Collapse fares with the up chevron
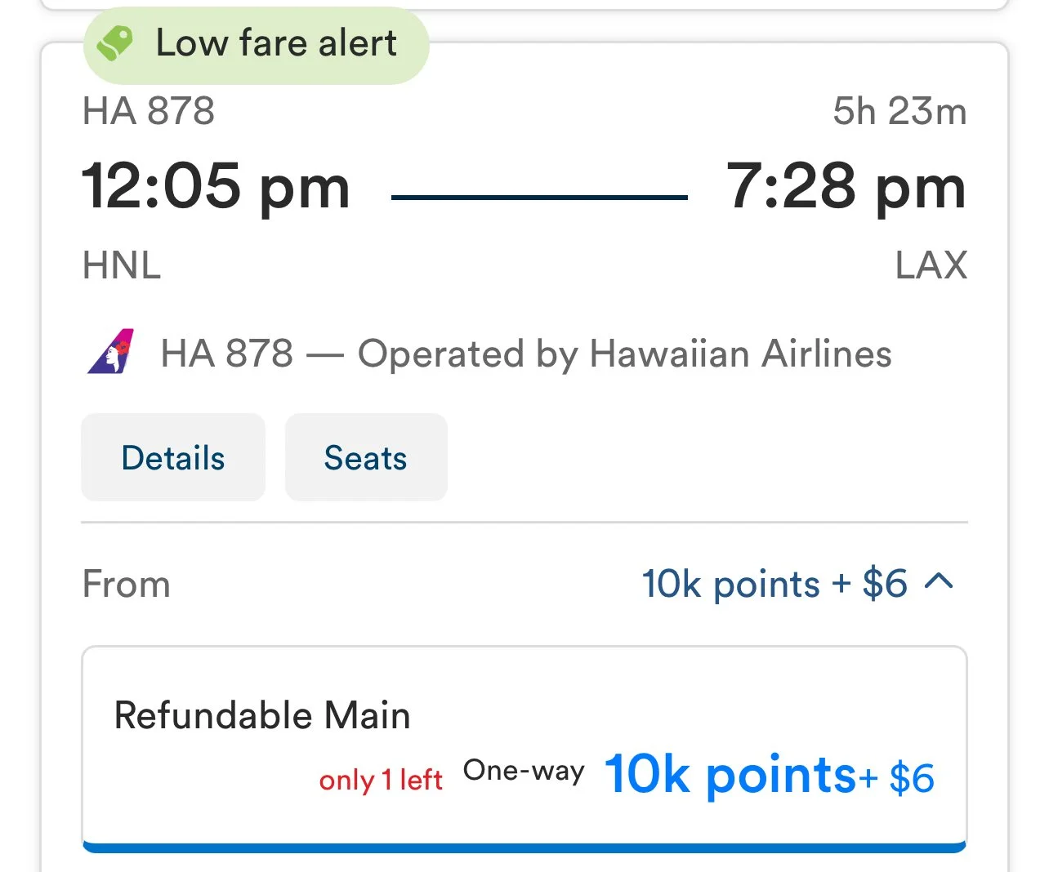1049x872 pixels. 940,581
